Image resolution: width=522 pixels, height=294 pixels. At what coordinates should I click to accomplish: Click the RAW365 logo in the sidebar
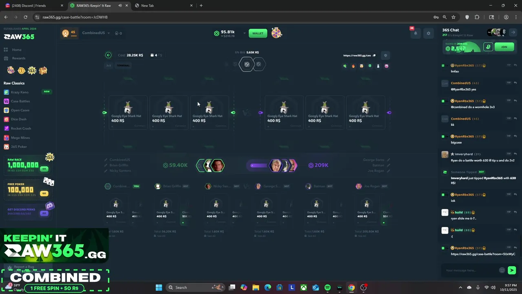click(x=19, y=37)
